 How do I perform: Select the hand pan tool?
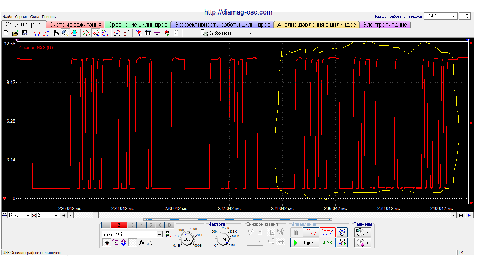pyautogui.click(x=56, y=33)
